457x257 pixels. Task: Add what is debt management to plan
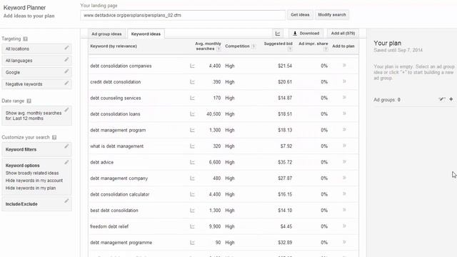[x=344, y=146]
